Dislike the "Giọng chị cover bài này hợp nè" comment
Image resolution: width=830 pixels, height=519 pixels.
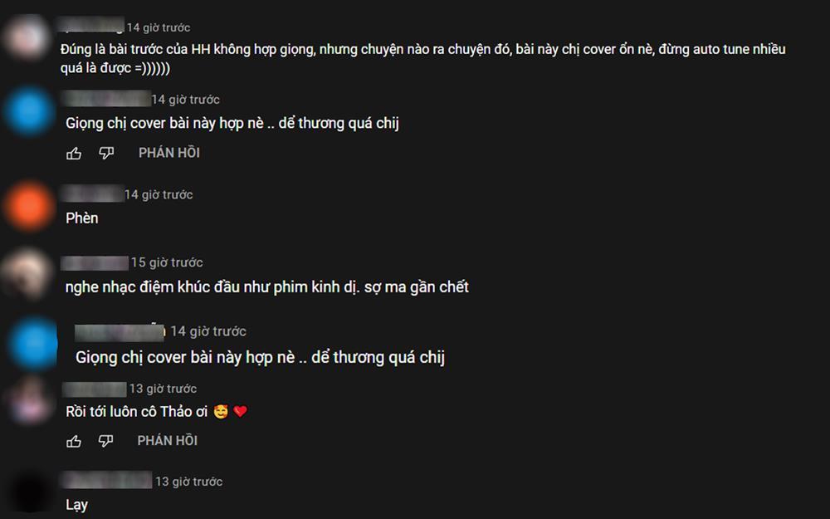106,153
